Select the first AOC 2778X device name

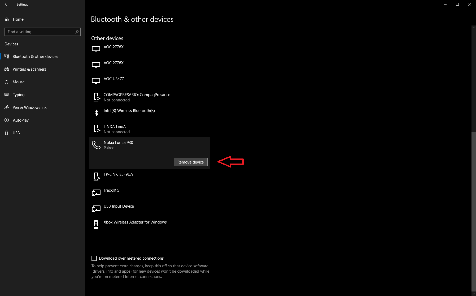pos(113,47)
